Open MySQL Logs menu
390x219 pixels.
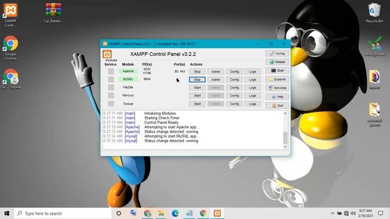tap(252, 80)
